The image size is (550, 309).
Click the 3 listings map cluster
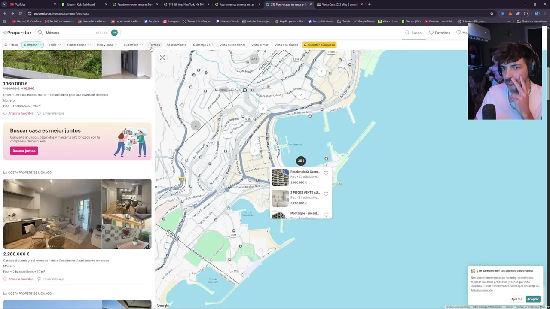coord(321,72)
